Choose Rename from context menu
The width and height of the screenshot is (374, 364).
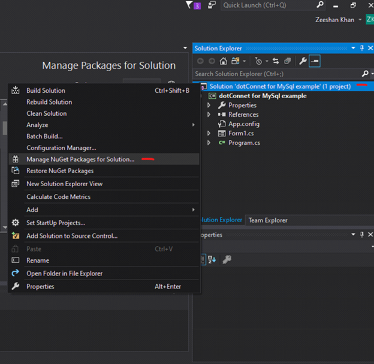(104, 260)
